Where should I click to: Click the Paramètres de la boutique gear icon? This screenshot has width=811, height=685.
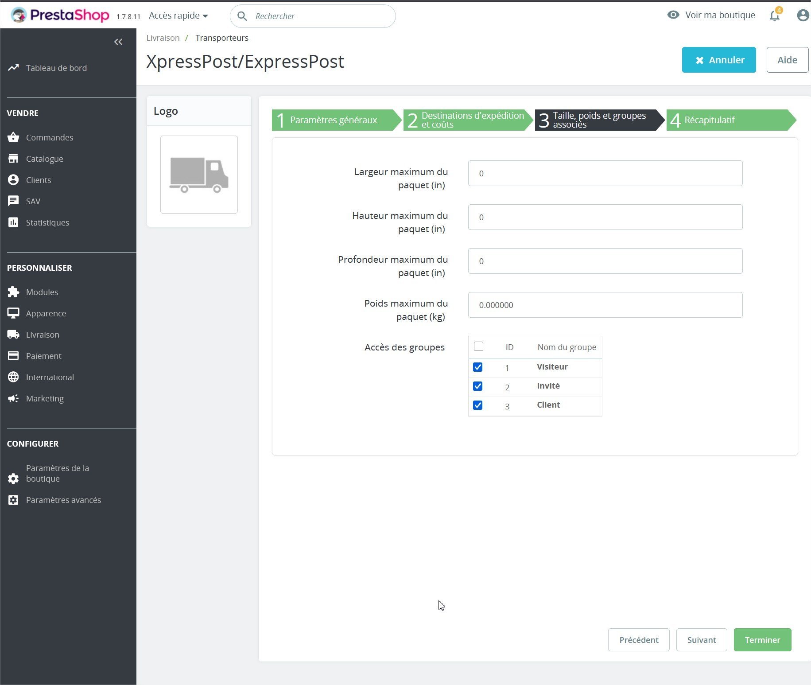pyautogui.click(x=13, y=479)
